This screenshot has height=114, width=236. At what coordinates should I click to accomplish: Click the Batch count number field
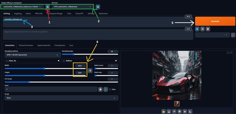113,66
